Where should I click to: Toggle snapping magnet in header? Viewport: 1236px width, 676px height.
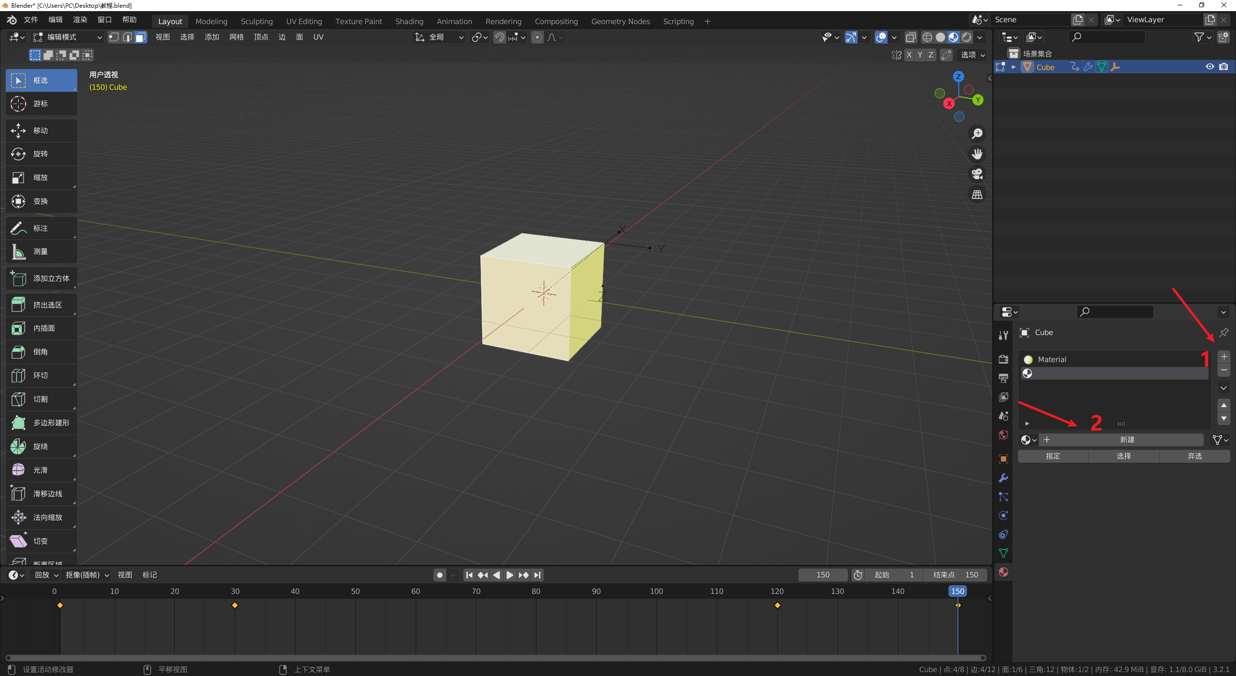[x=500, y=37]
